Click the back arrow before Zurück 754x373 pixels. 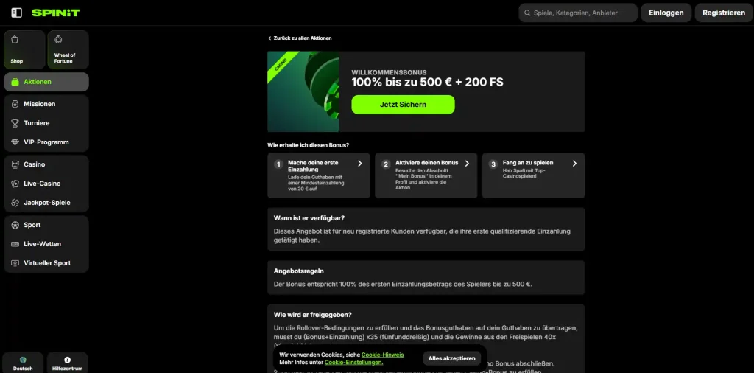coord(269,38)
